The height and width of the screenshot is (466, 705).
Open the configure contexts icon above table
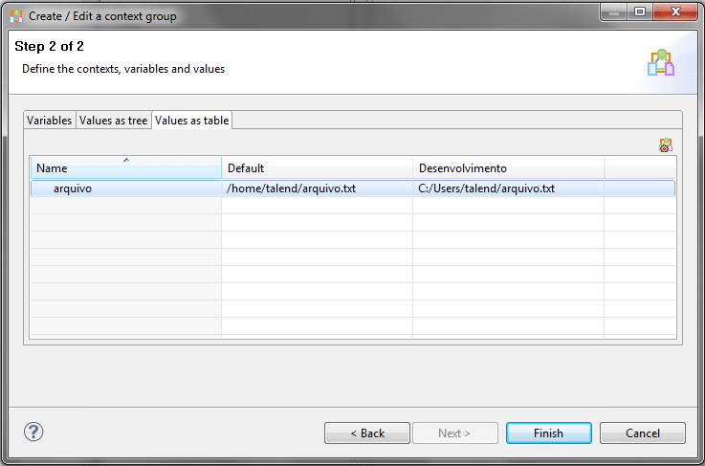tap(666, 145)
